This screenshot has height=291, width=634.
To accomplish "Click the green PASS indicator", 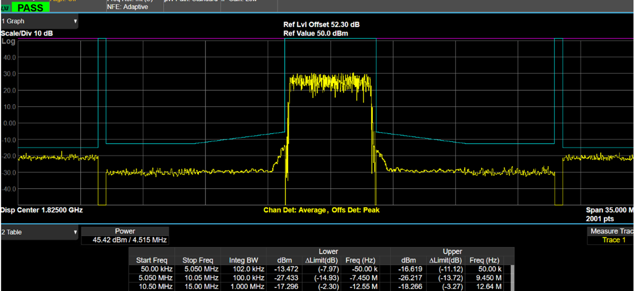I will (30, 8).
